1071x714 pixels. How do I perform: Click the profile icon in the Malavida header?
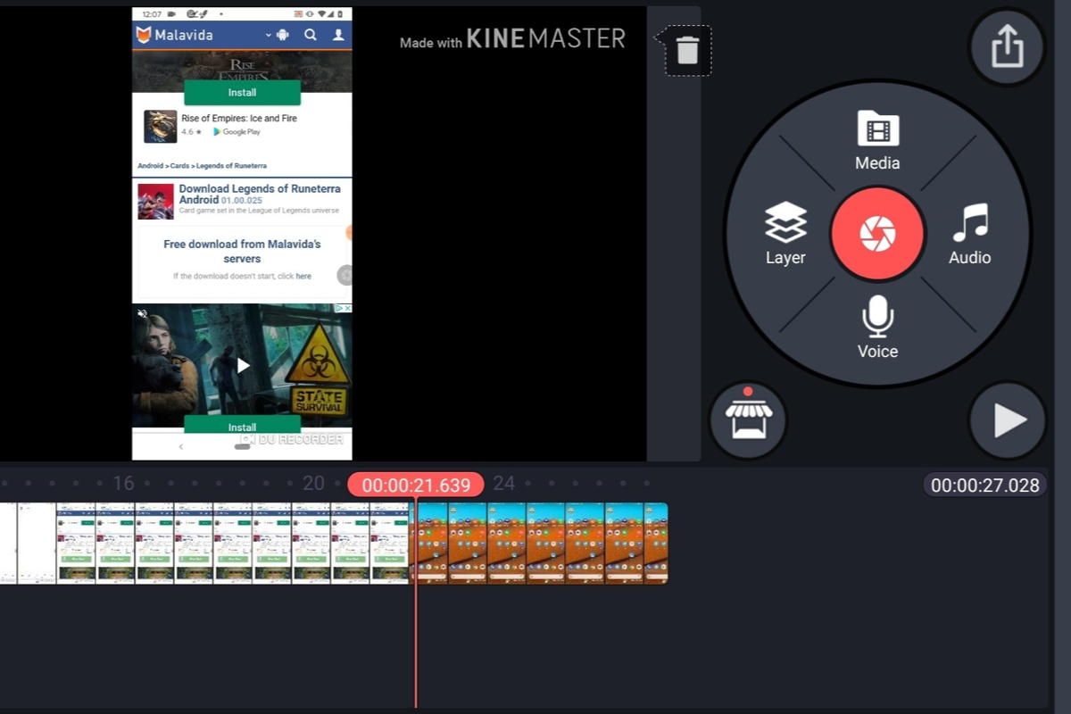(336, 36)
